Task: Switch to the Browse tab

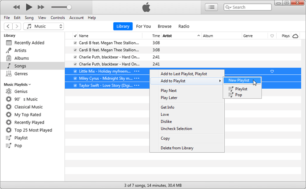Action: 164,26
